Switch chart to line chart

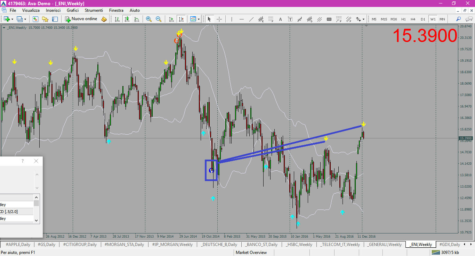click(x=137, y=19)
